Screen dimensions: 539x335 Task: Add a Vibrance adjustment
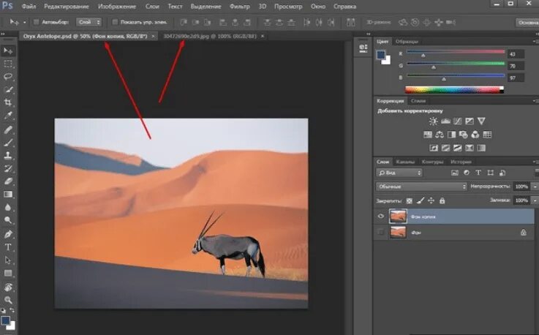tap(481, 121)
